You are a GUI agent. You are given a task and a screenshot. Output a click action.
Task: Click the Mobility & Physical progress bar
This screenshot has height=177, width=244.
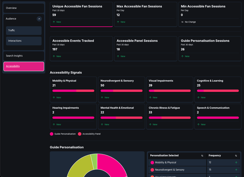pos(73,91)
